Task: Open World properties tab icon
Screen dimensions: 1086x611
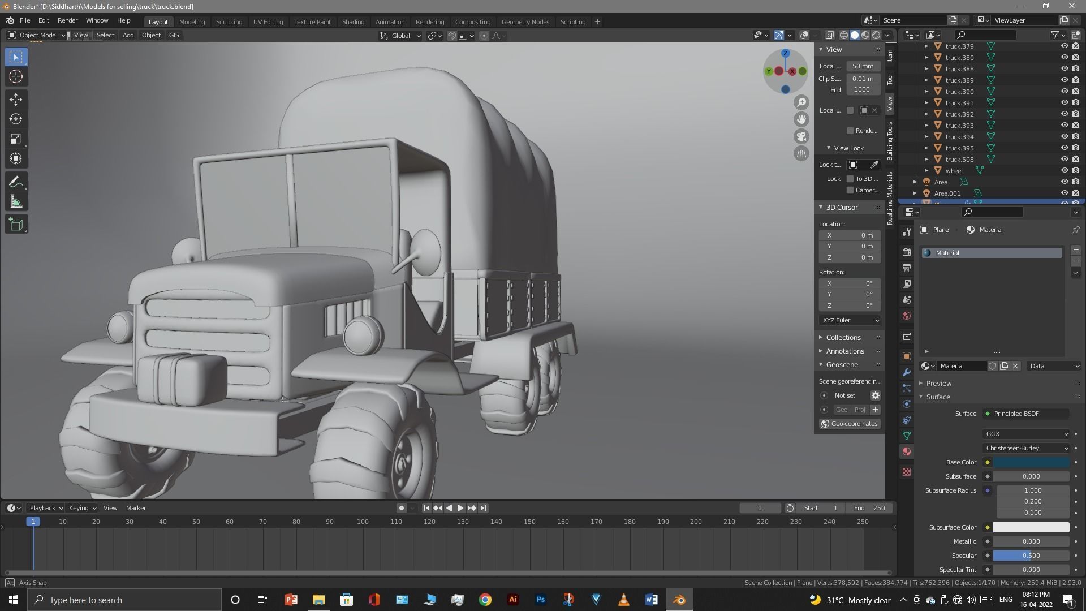Action: 907,316
